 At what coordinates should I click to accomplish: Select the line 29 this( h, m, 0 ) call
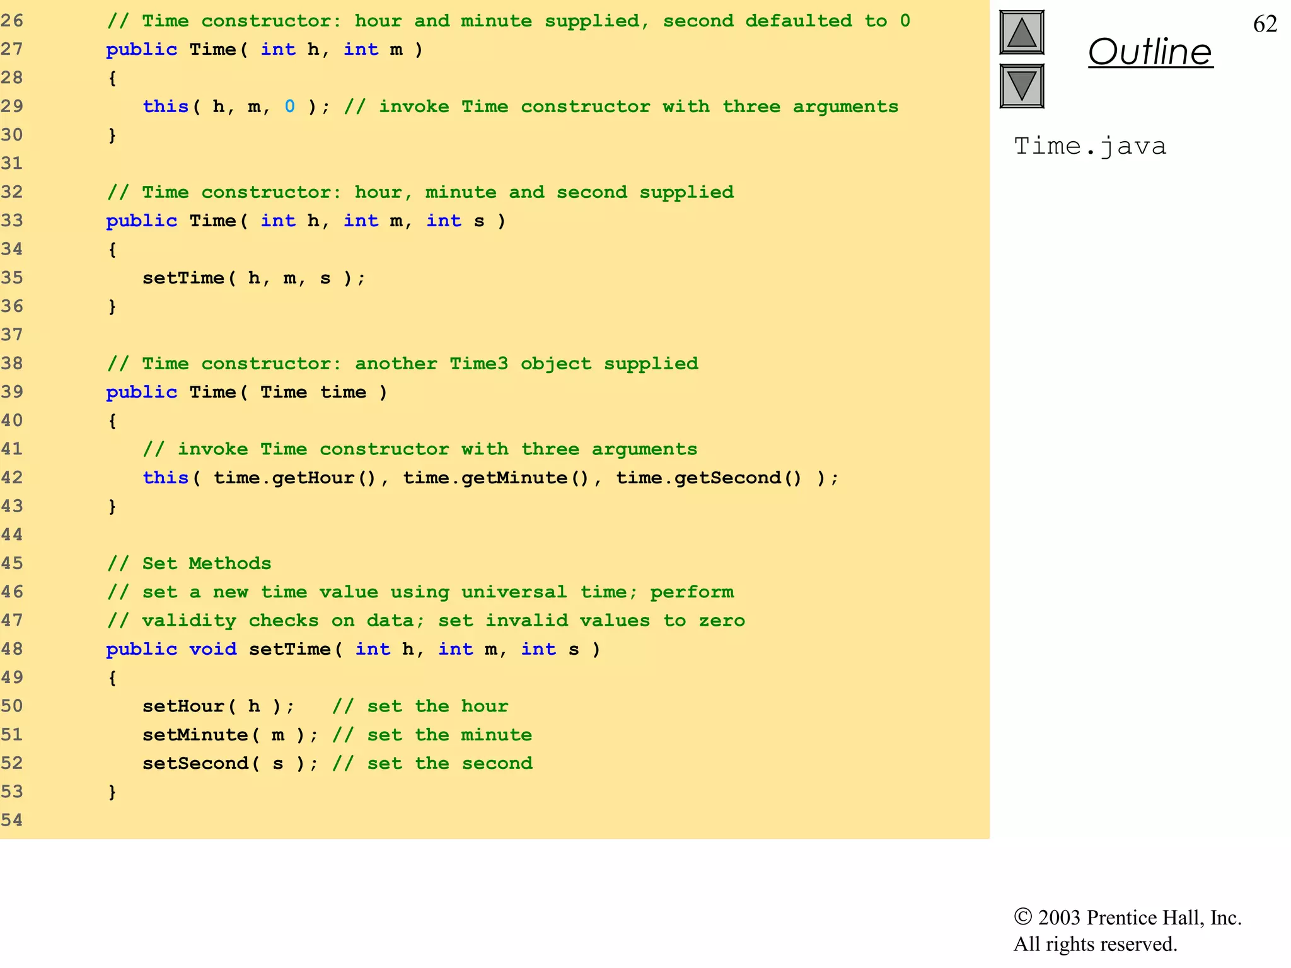(x=236, y=107)
